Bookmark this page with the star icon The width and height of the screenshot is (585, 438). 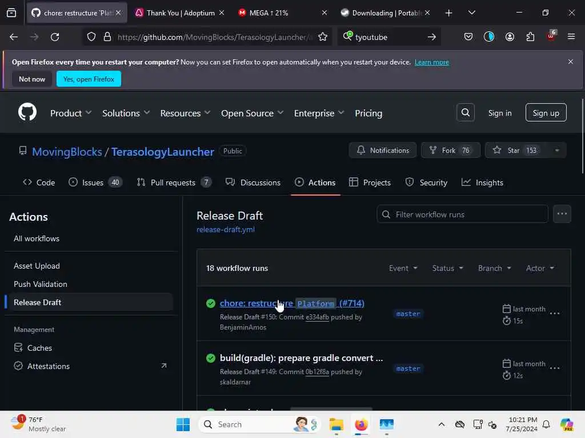[x=323, y=37]
